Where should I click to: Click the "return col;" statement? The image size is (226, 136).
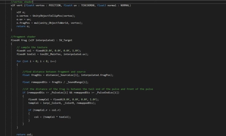25,134
